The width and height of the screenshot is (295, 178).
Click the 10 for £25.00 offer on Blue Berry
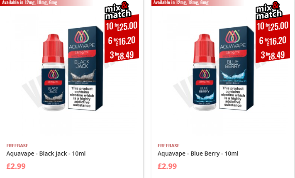click(x=273, y=26)
